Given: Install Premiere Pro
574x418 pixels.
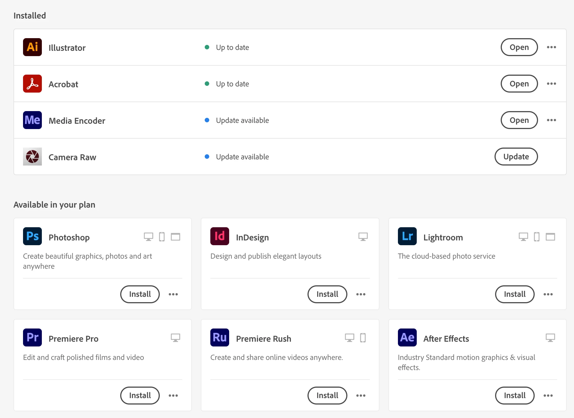Looking at the screenshot, I should click(140, 396).
